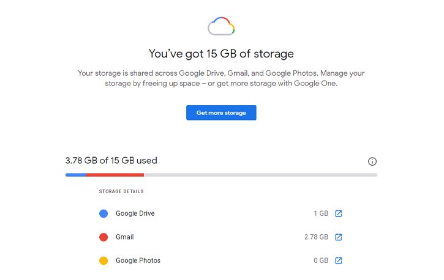This screenshot has width=444, height=280.
Task: Select the Google Drive label
Action: (x=135, y=213)
